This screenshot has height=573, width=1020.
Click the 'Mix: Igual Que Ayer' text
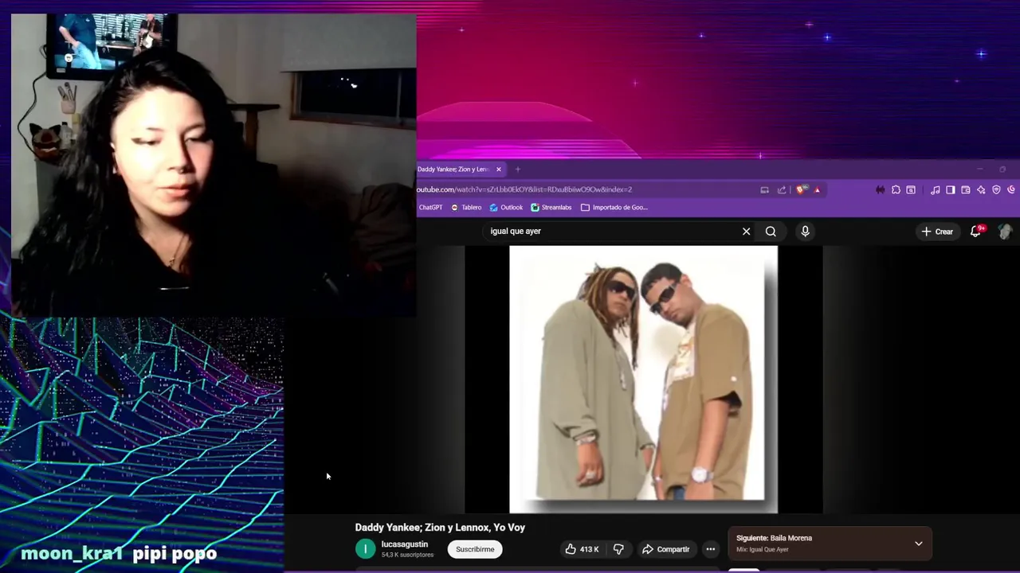763,549
